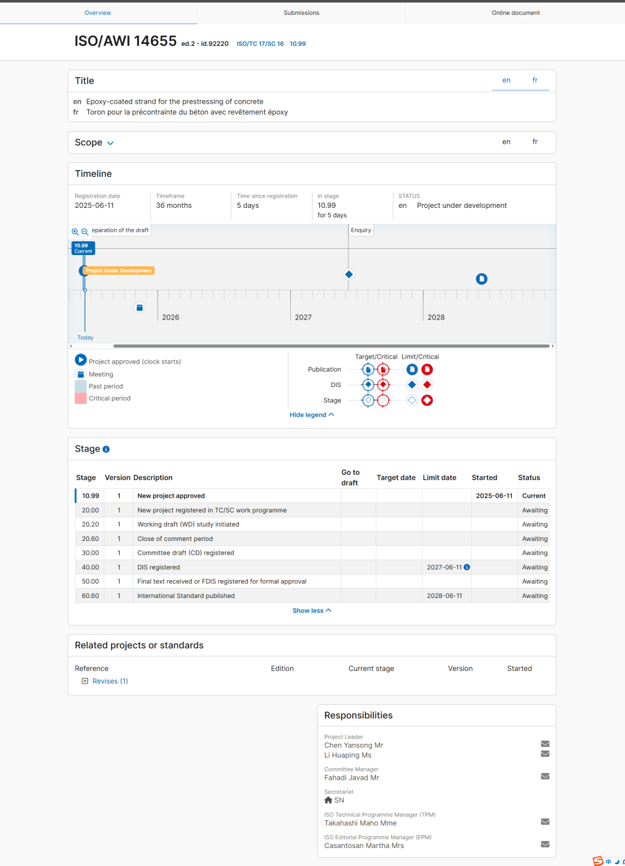Expand the Revises (1) tree item
Viewport: 625px width, 866px height.
pos(85,681)
